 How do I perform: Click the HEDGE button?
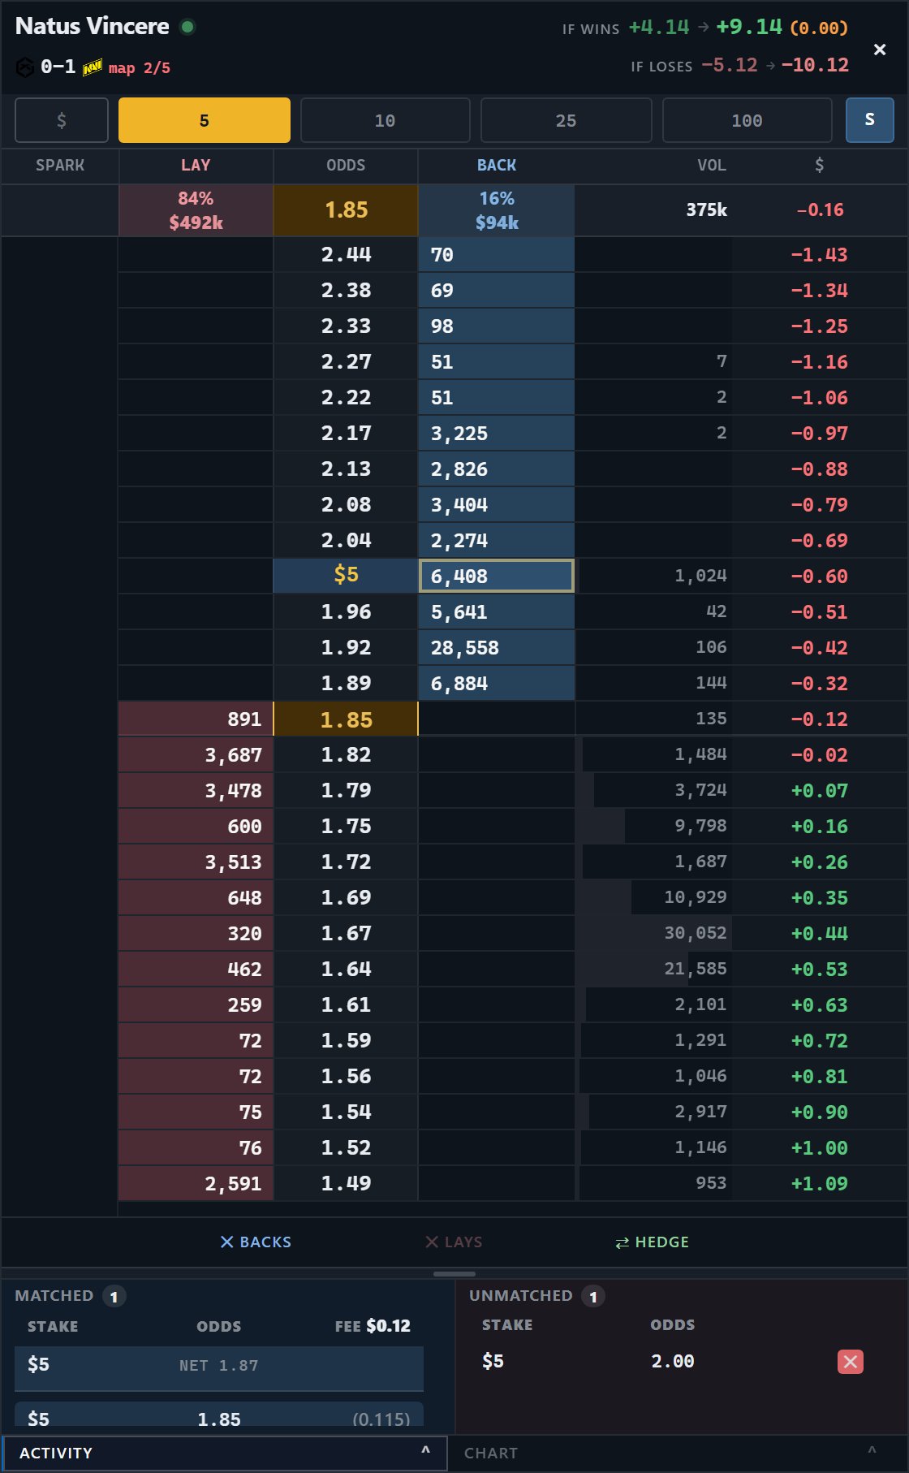coord(652,1242)
